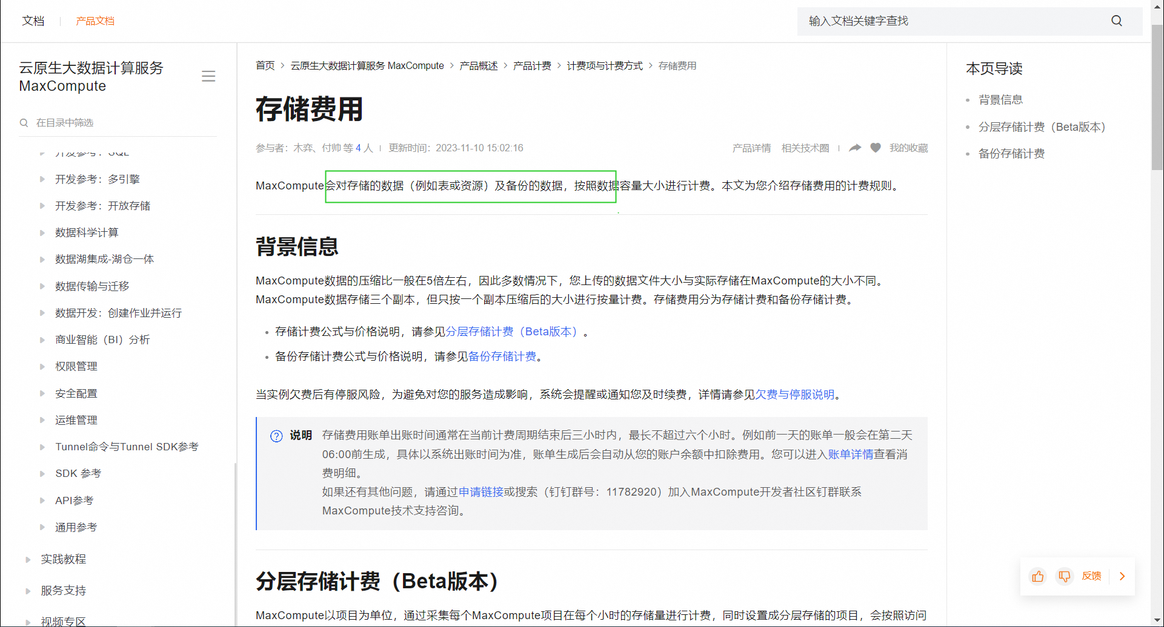Focus the 在目录中筛选 filter field
This screenshot has width=1164, height=627.
118,123
